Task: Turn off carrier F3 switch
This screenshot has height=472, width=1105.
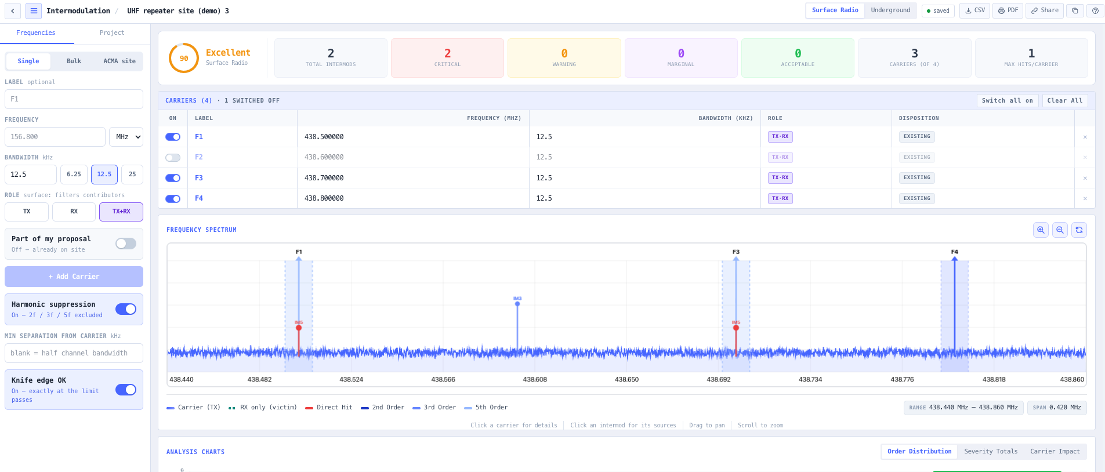Action: (x=173, y=178)
